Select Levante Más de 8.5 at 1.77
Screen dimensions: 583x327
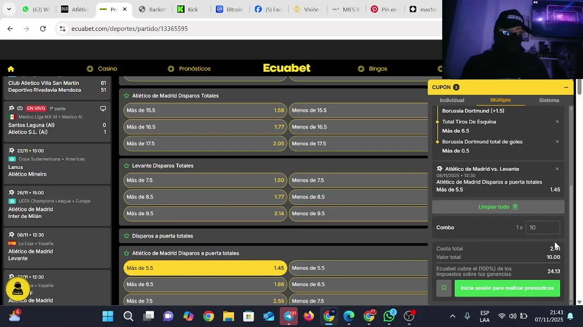tap(205, 197)
